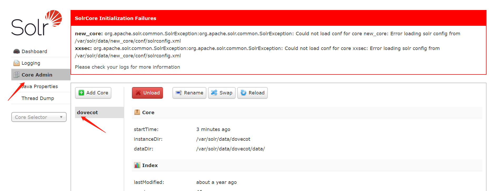Open Dashboard via its gauge icon
Screen dimensions: 491x191
tap(17, 51)
